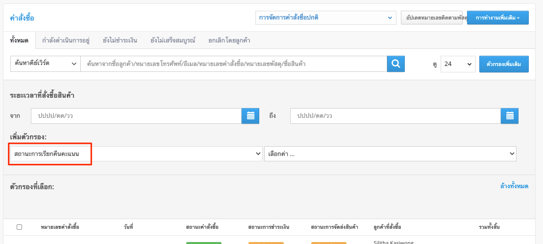Click the 'จาก' start date field

136,116
